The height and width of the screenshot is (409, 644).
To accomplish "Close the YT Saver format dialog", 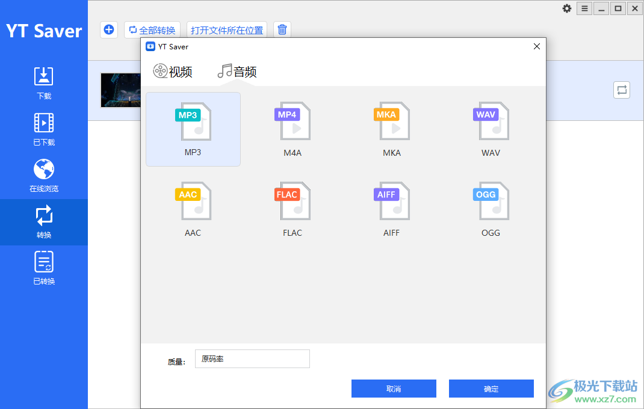I will [x=537, y=46].
